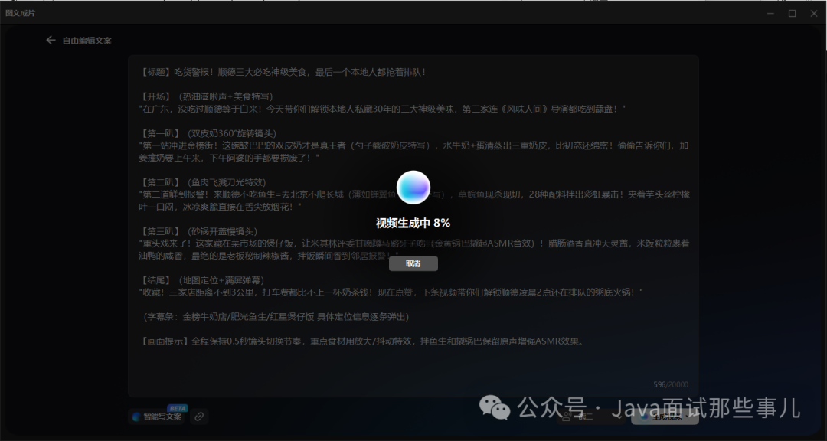Click the 596/20000 character counter
This screenshot has width=827, height=441.
[x=670, y=385]
